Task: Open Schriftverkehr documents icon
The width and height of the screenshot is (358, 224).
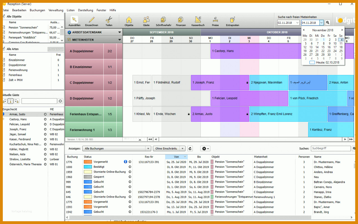Action: click(x=163, y=21)
